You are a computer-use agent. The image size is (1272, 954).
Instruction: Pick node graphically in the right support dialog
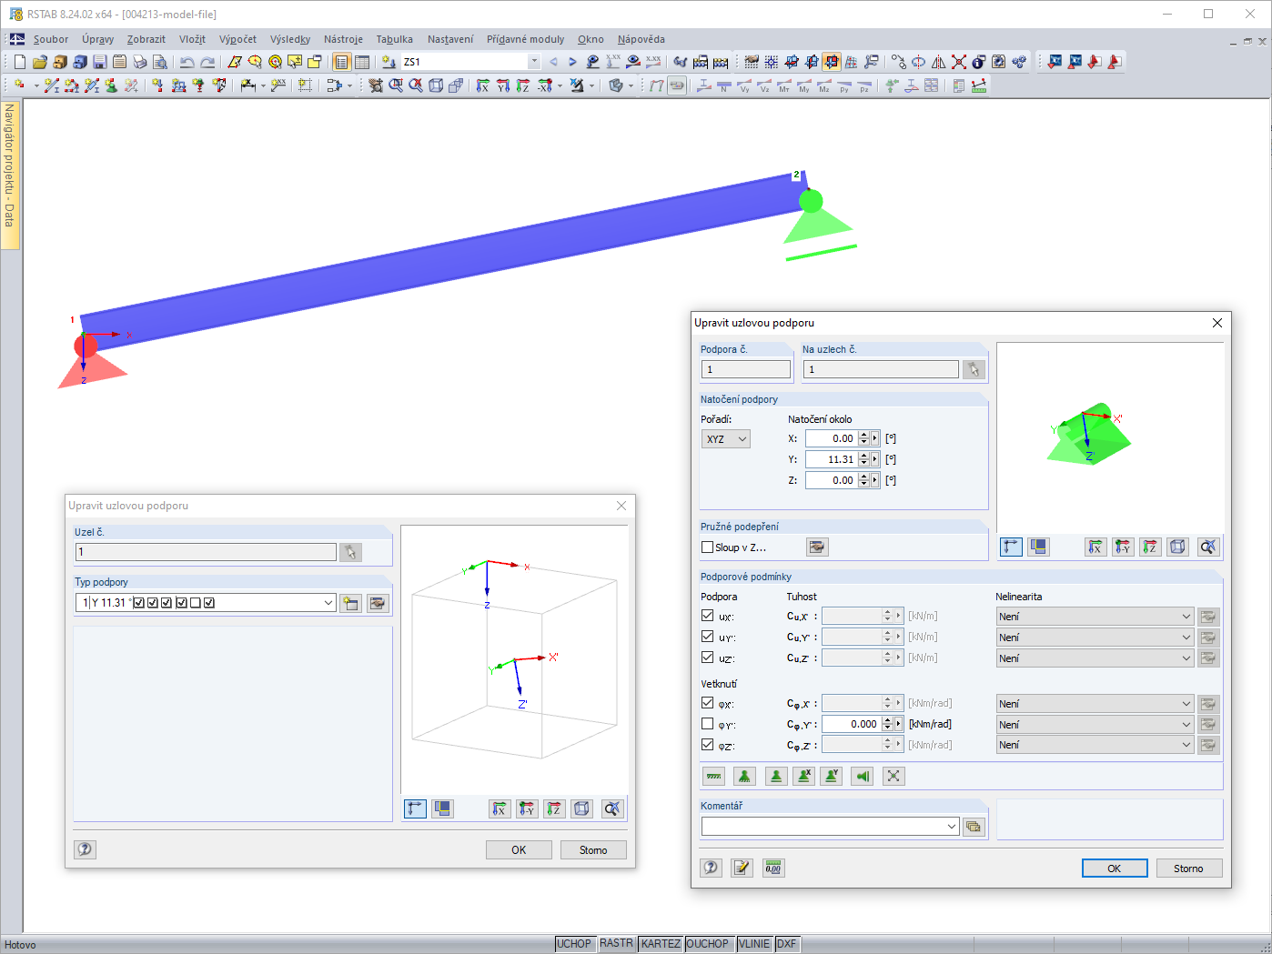(974, 369)
